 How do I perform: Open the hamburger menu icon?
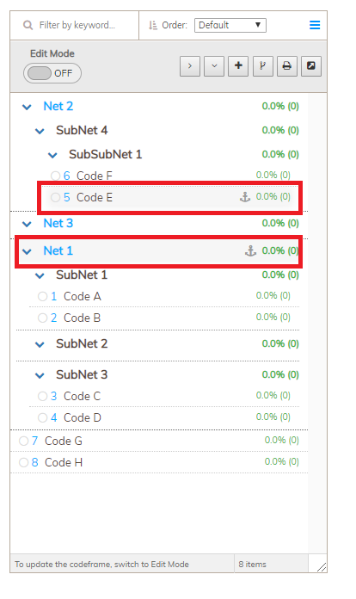tap(315, 25)
